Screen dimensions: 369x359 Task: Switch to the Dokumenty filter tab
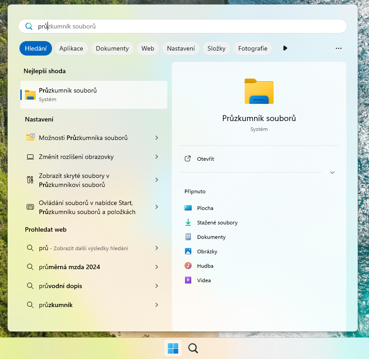coord(112,48)
